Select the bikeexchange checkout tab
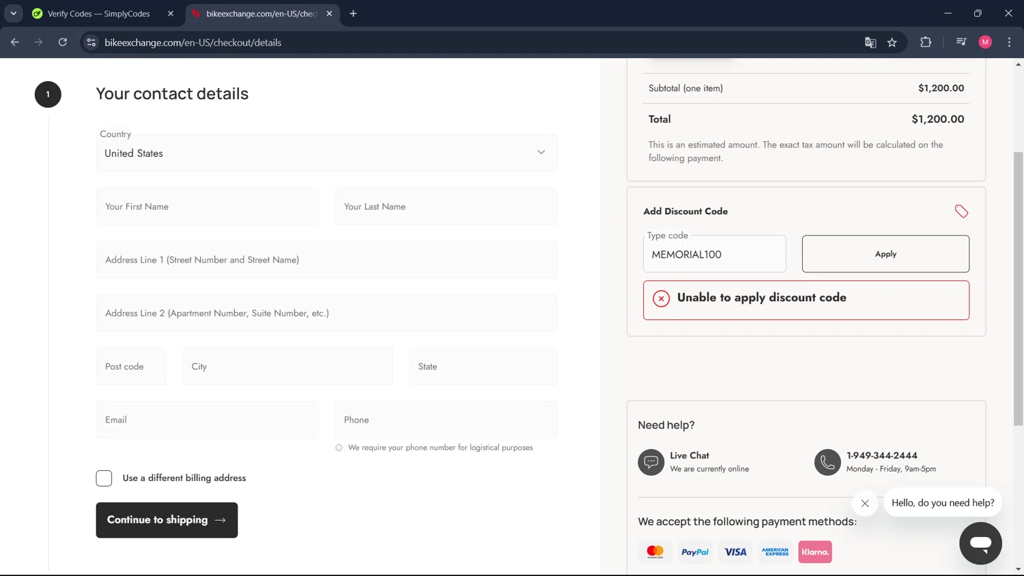Image resolution: width=1024 pixels, height=576 pixels. (263, 14)
